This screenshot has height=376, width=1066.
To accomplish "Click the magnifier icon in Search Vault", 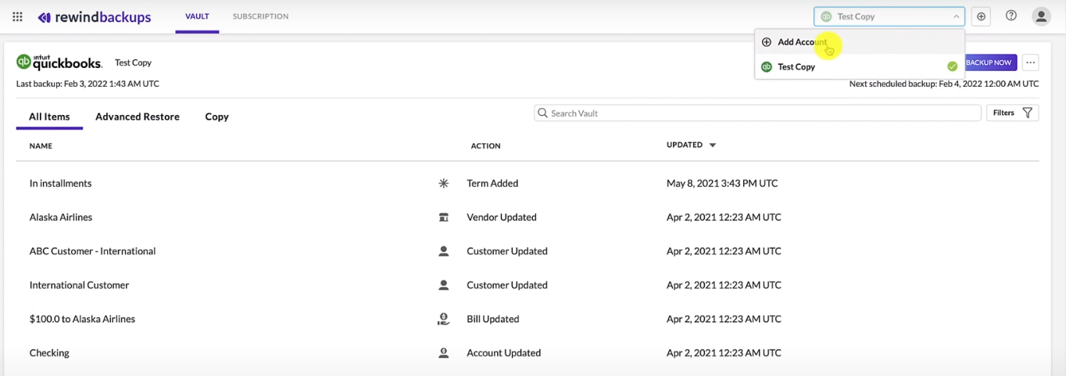I will [x=543, y=113].
